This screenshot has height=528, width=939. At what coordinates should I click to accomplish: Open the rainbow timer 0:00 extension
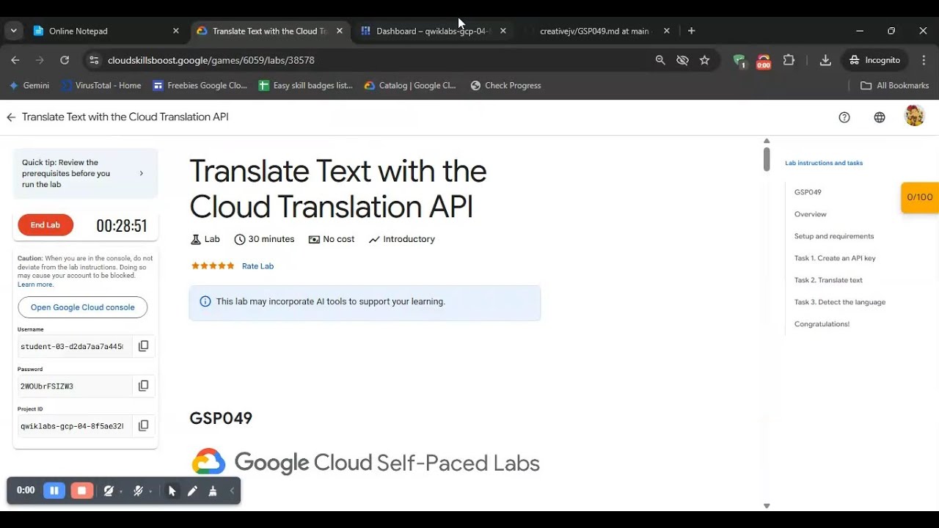764,61
